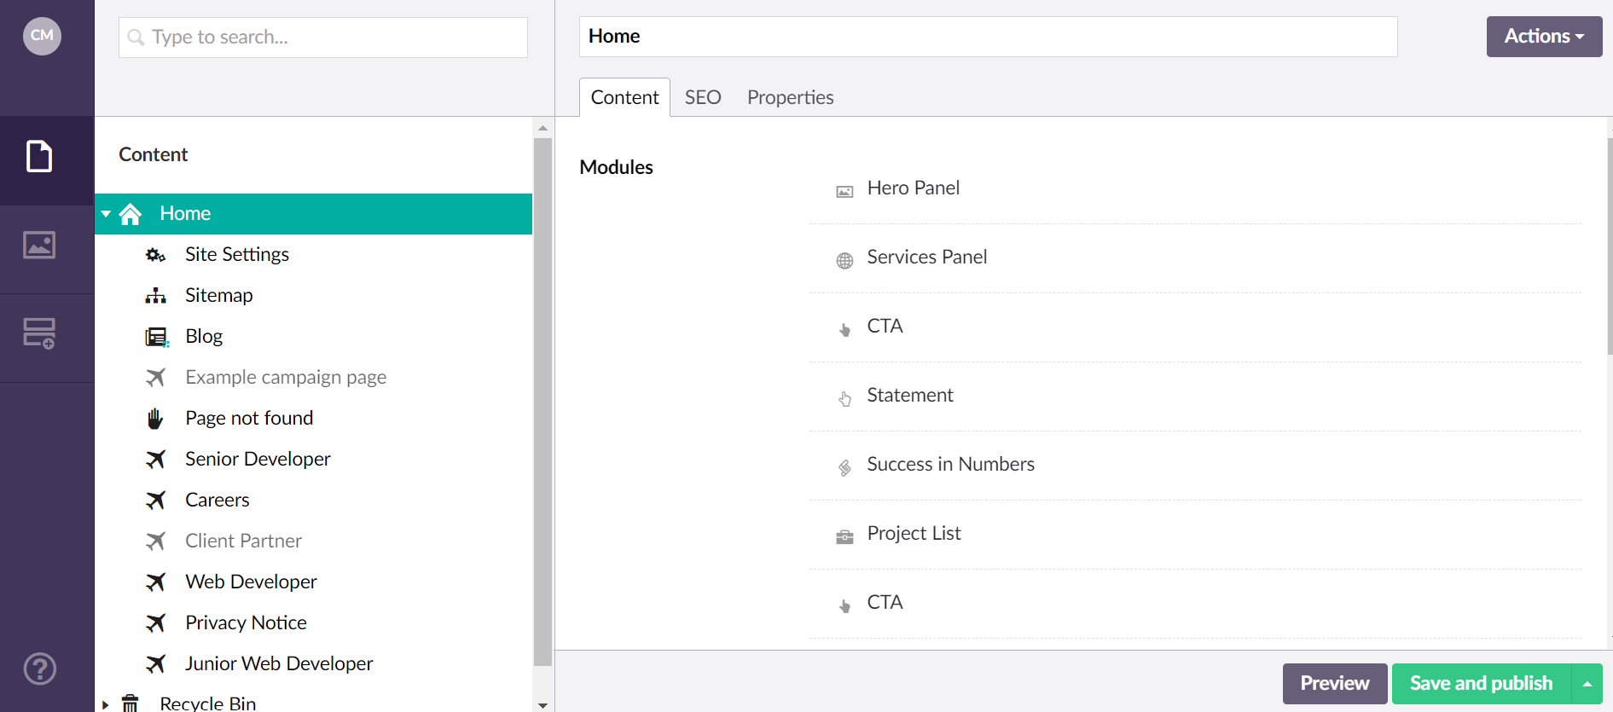
Task: Open the Hero Panel module
Action: click(913, 188)
